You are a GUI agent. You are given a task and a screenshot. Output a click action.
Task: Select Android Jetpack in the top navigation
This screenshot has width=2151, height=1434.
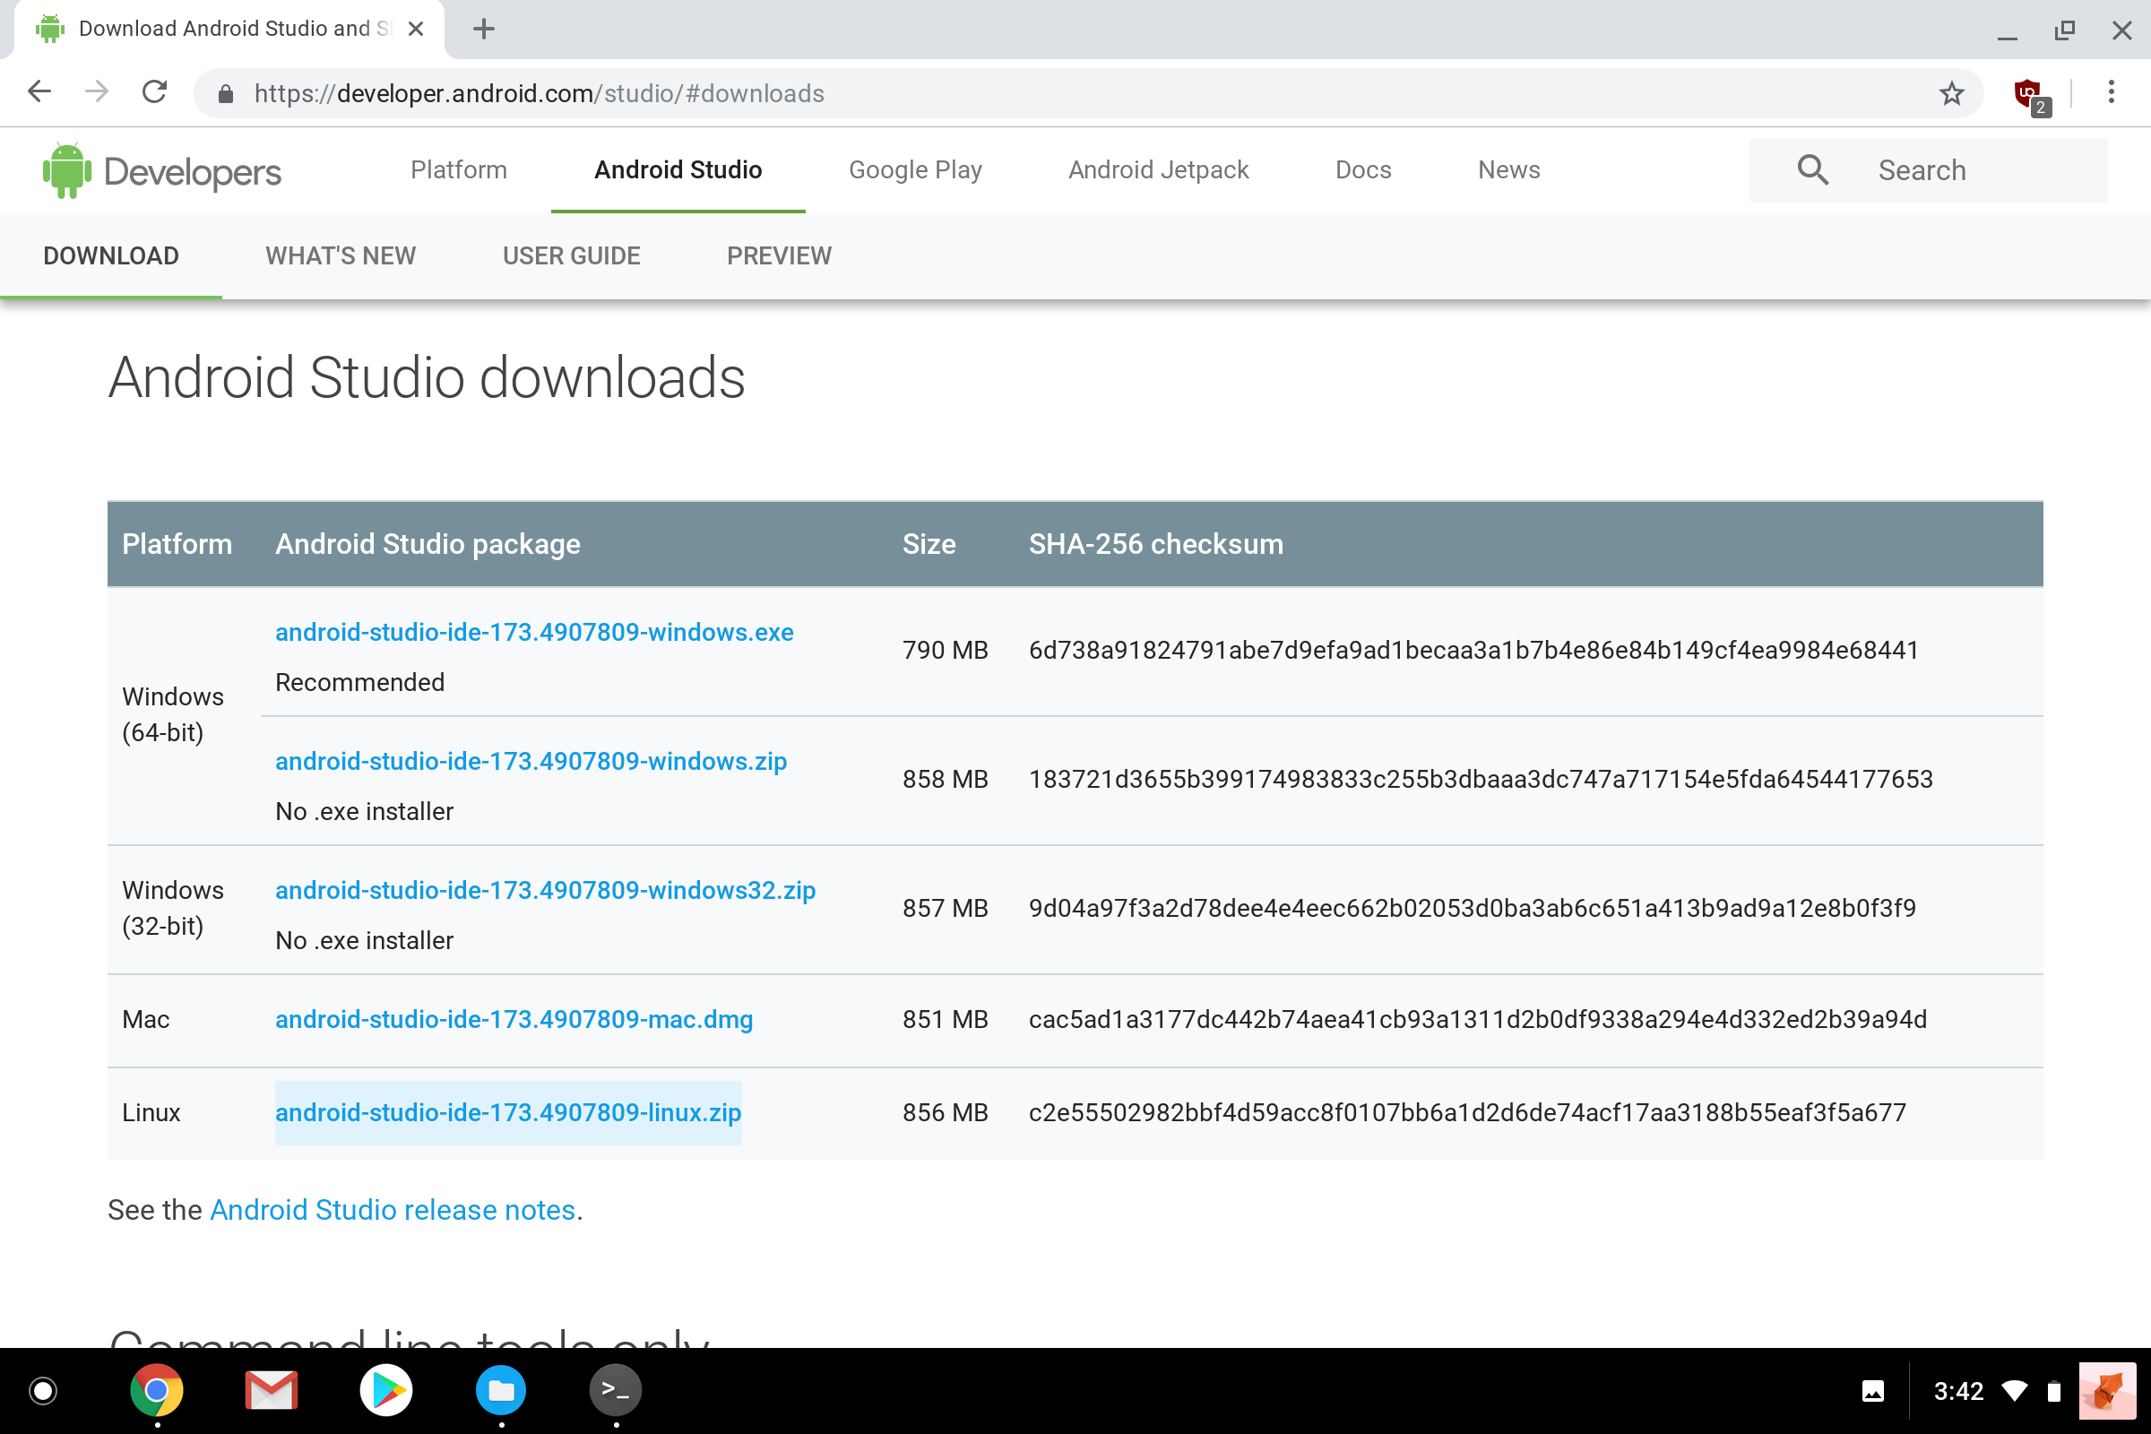pos(1159,170)
